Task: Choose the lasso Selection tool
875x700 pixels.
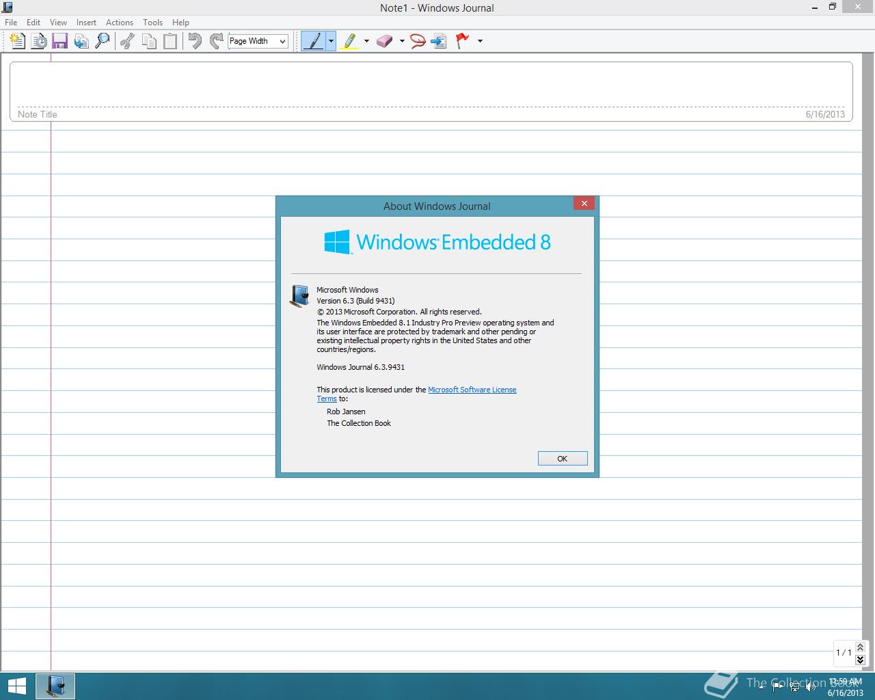Action: (x=418, y=41)
